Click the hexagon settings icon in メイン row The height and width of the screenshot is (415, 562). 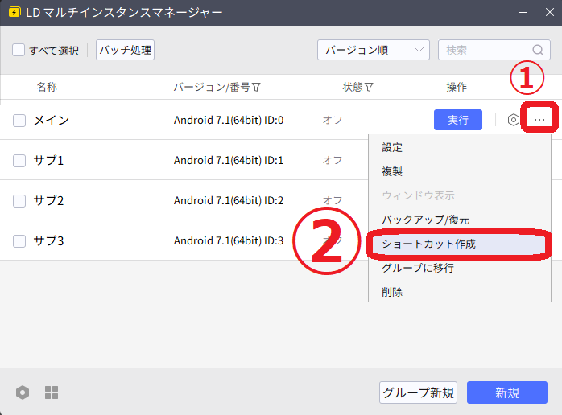513,120
